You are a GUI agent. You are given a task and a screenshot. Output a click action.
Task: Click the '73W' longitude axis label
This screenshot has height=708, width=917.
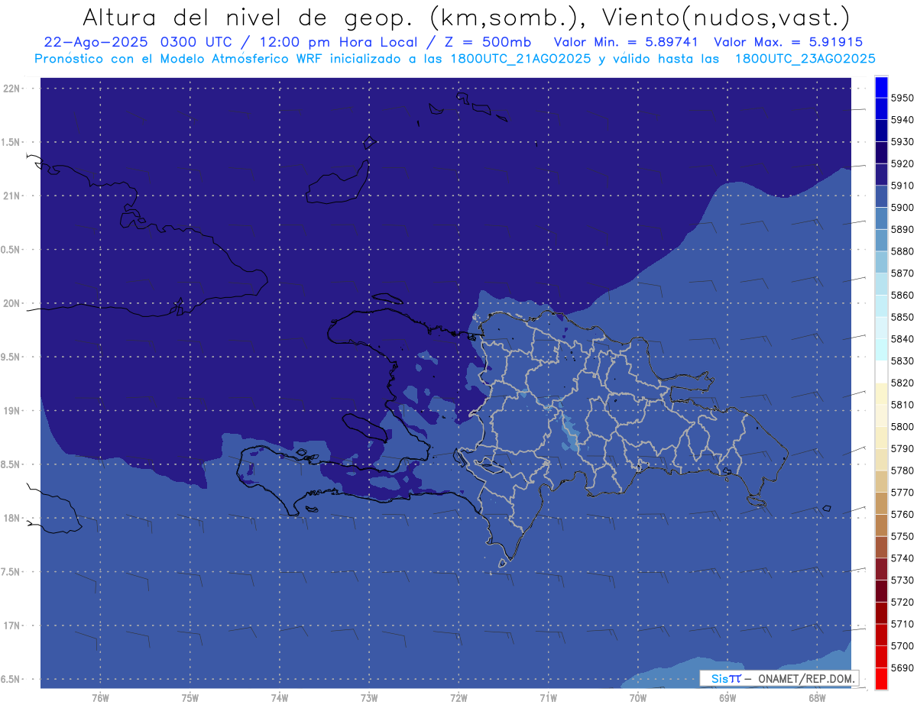[369, 698]
